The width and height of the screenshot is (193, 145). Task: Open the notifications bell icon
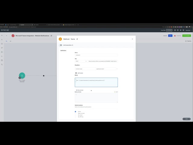(181, 30)
